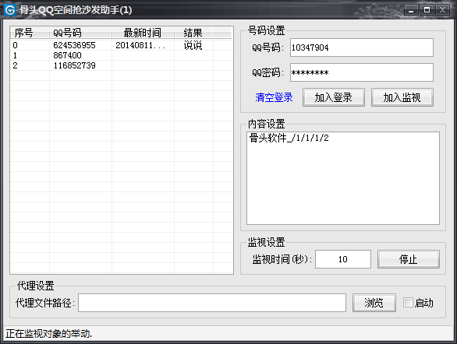
Task: Click the 浏览 button for proxy file
Action: (x=374, y=303)
